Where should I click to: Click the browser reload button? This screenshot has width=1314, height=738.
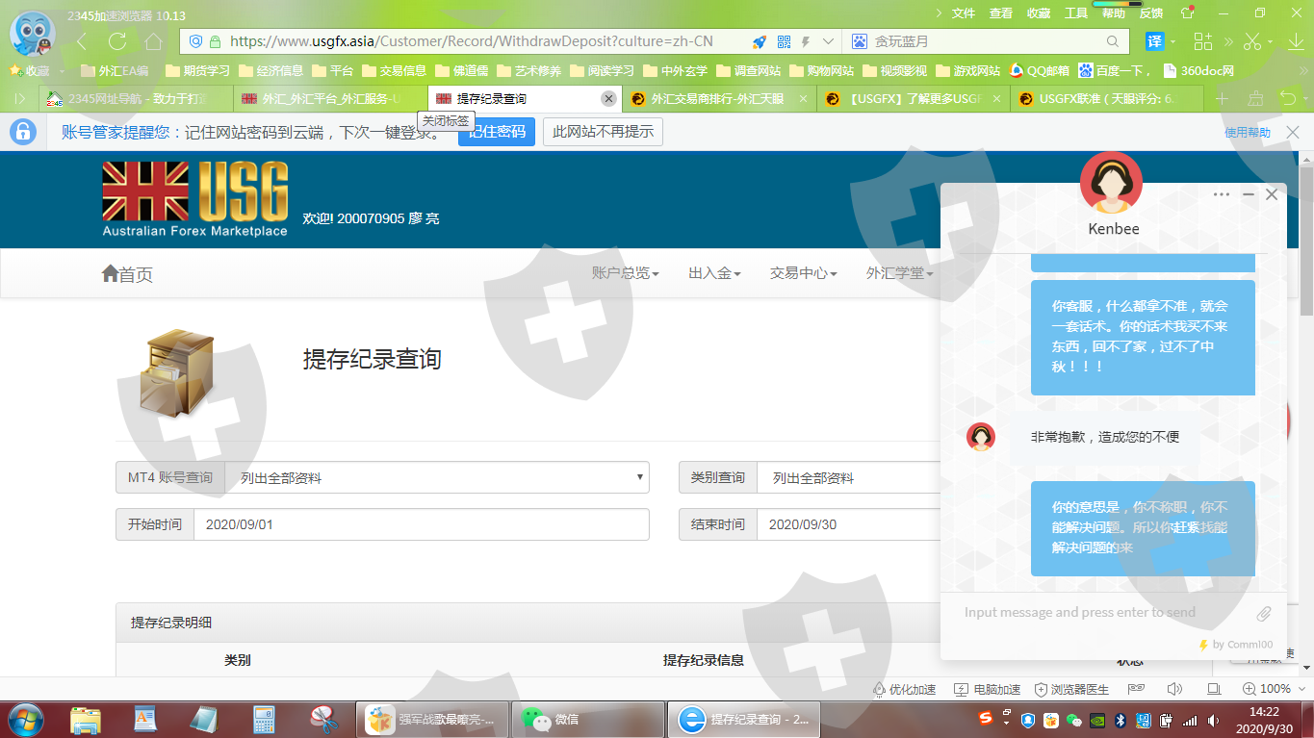tap(117, 41)
